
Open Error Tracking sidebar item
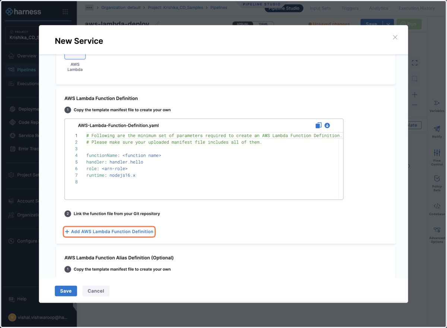tap(24, 149)
